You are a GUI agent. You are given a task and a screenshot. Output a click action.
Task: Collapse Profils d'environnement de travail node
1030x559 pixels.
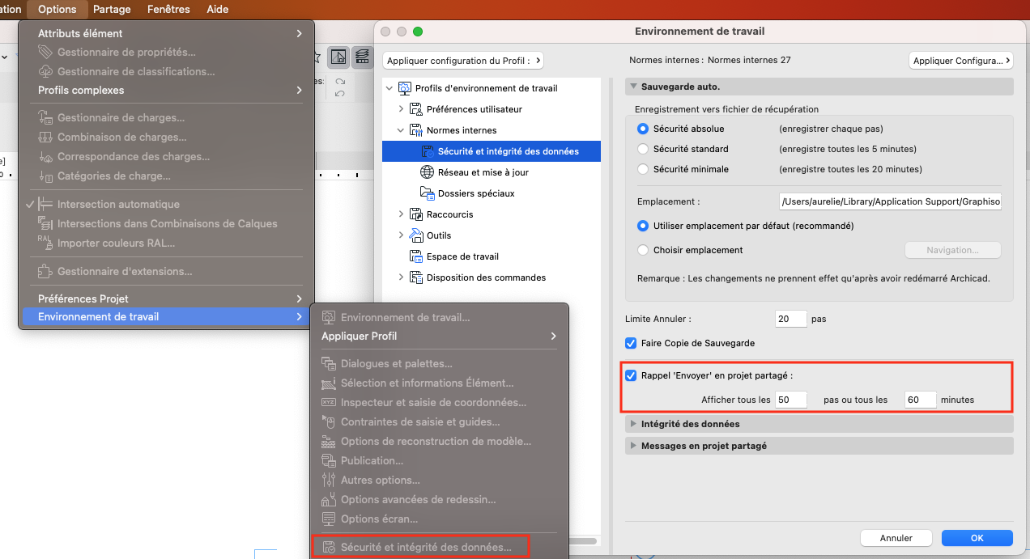click(x=389, y=88)
